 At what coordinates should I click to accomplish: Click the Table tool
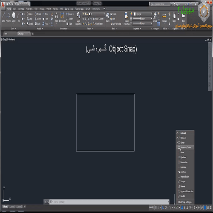69,24
